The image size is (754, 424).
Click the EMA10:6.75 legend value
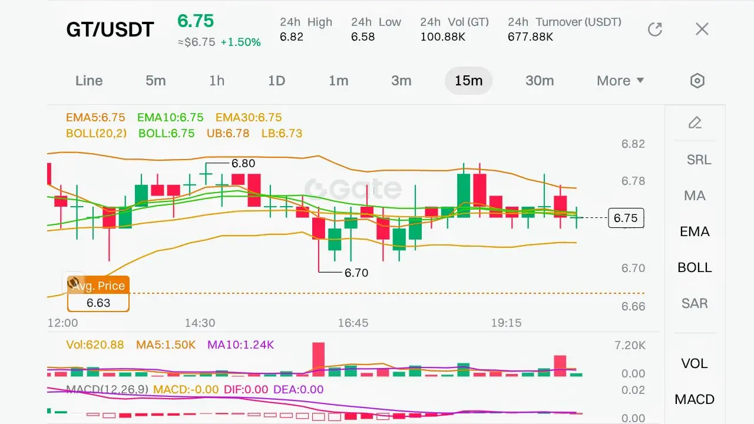coord(170,117)
